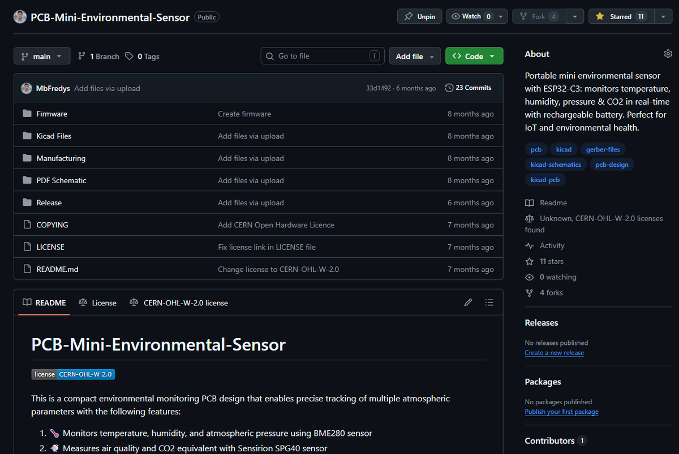Screen dimensions: 679x454
Task: Click Create a new release link
Action: pyautogui.click(x=554, y=353)
